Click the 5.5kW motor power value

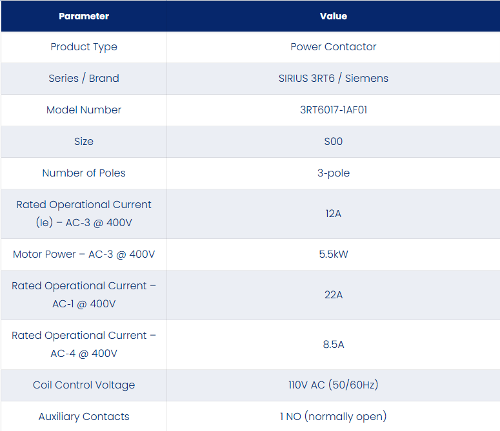pos(334,254)
